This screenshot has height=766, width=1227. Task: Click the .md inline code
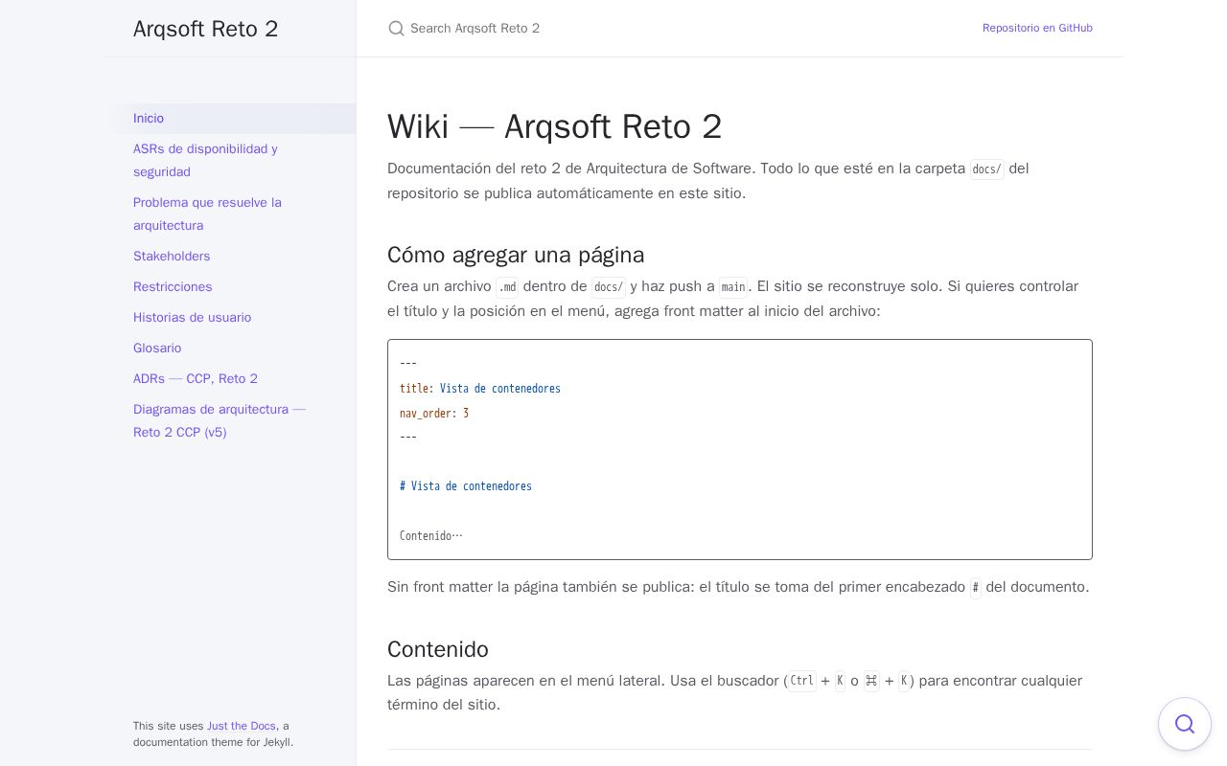coord(507,287)
